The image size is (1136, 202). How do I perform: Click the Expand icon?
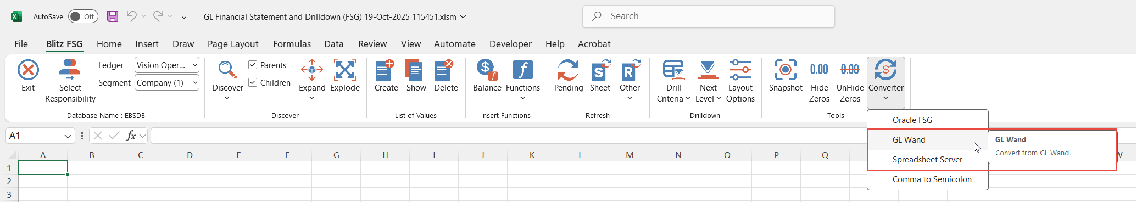(x=312, y=70)
